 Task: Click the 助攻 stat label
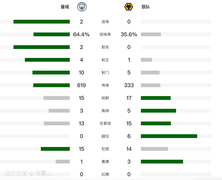pos(105,47)
